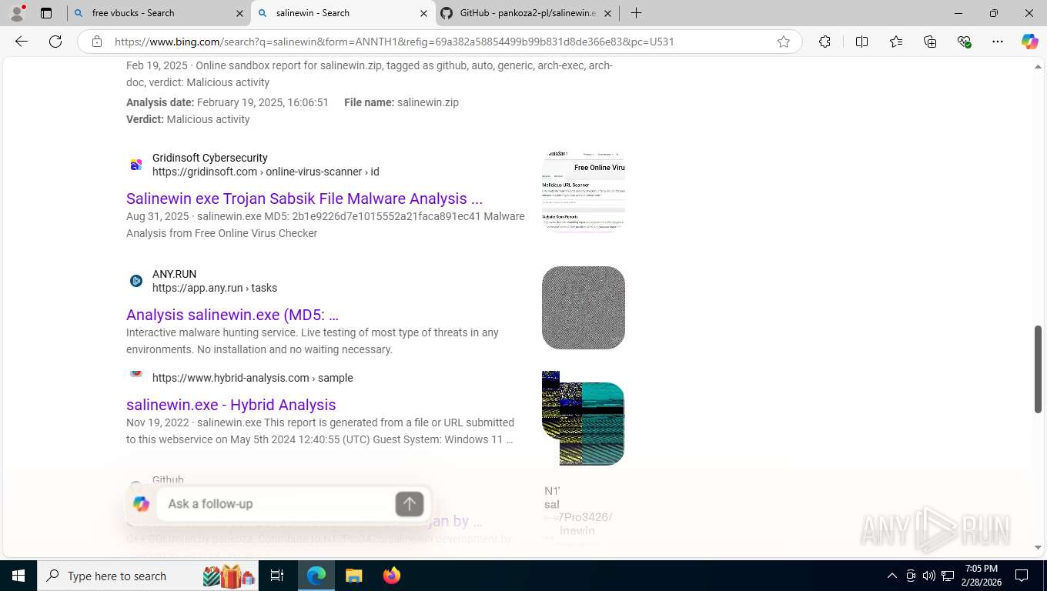Open the Browser essentials heart icon
The width and height of the screenshot is (1047, 591).
[x=964, y=42]
